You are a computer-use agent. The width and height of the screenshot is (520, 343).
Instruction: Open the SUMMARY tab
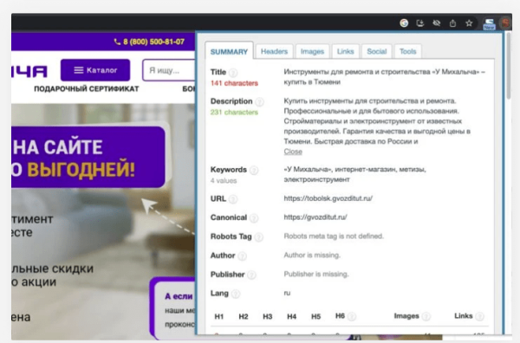229,51
